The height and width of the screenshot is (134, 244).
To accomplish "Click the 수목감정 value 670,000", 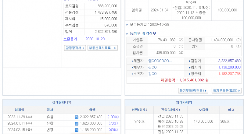I will [111, 25].
